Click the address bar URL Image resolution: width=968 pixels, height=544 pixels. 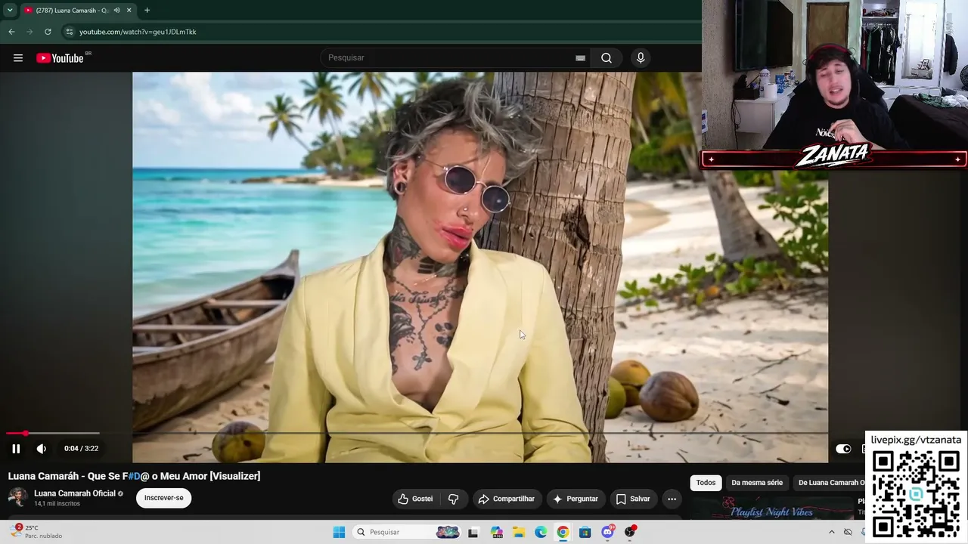tap(138, 32)
